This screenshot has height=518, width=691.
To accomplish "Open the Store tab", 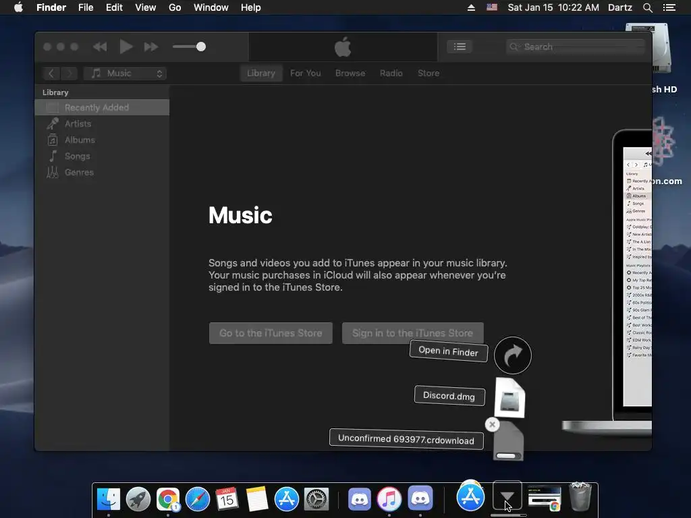I will pos(429,73).
